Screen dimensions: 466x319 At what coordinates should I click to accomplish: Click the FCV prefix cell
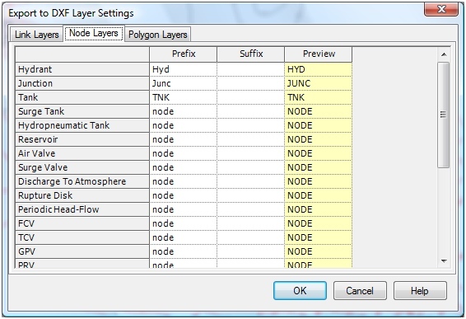click(x=184, y=223)
